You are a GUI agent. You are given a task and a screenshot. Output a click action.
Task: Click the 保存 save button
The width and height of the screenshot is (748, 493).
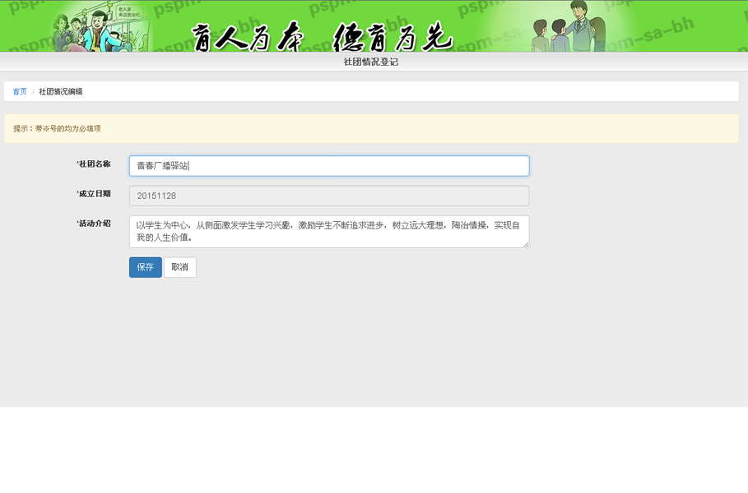click(145, 267)
